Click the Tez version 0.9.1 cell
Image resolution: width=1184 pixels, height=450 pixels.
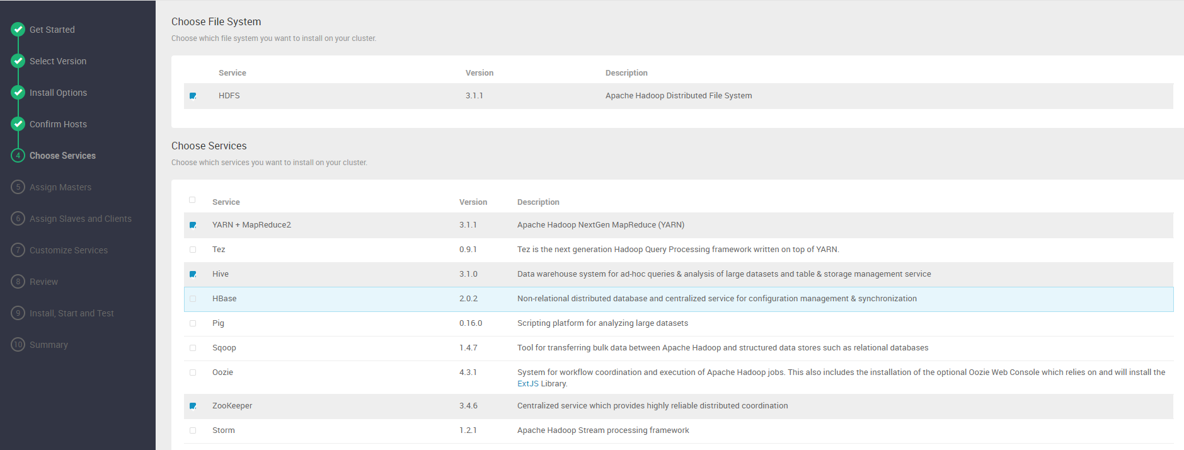(x=468, y=250)
